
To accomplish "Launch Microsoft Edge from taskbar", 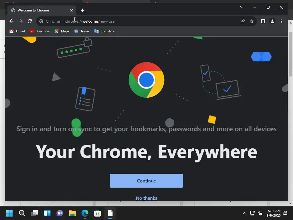I will [85, 213].
